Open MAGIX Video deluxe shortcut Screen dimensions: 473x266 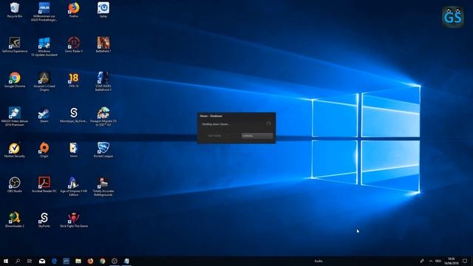(15, 117)
